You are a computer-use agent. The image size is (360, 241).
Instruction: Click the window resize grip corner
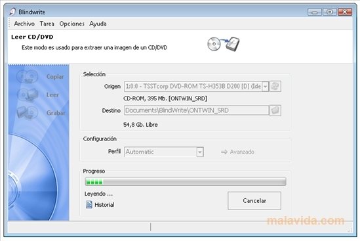click(350, 230)
